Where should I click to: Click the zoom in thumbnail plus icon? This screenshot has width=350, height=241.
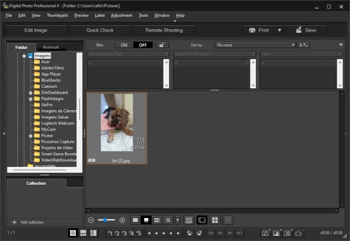[122, 220]
